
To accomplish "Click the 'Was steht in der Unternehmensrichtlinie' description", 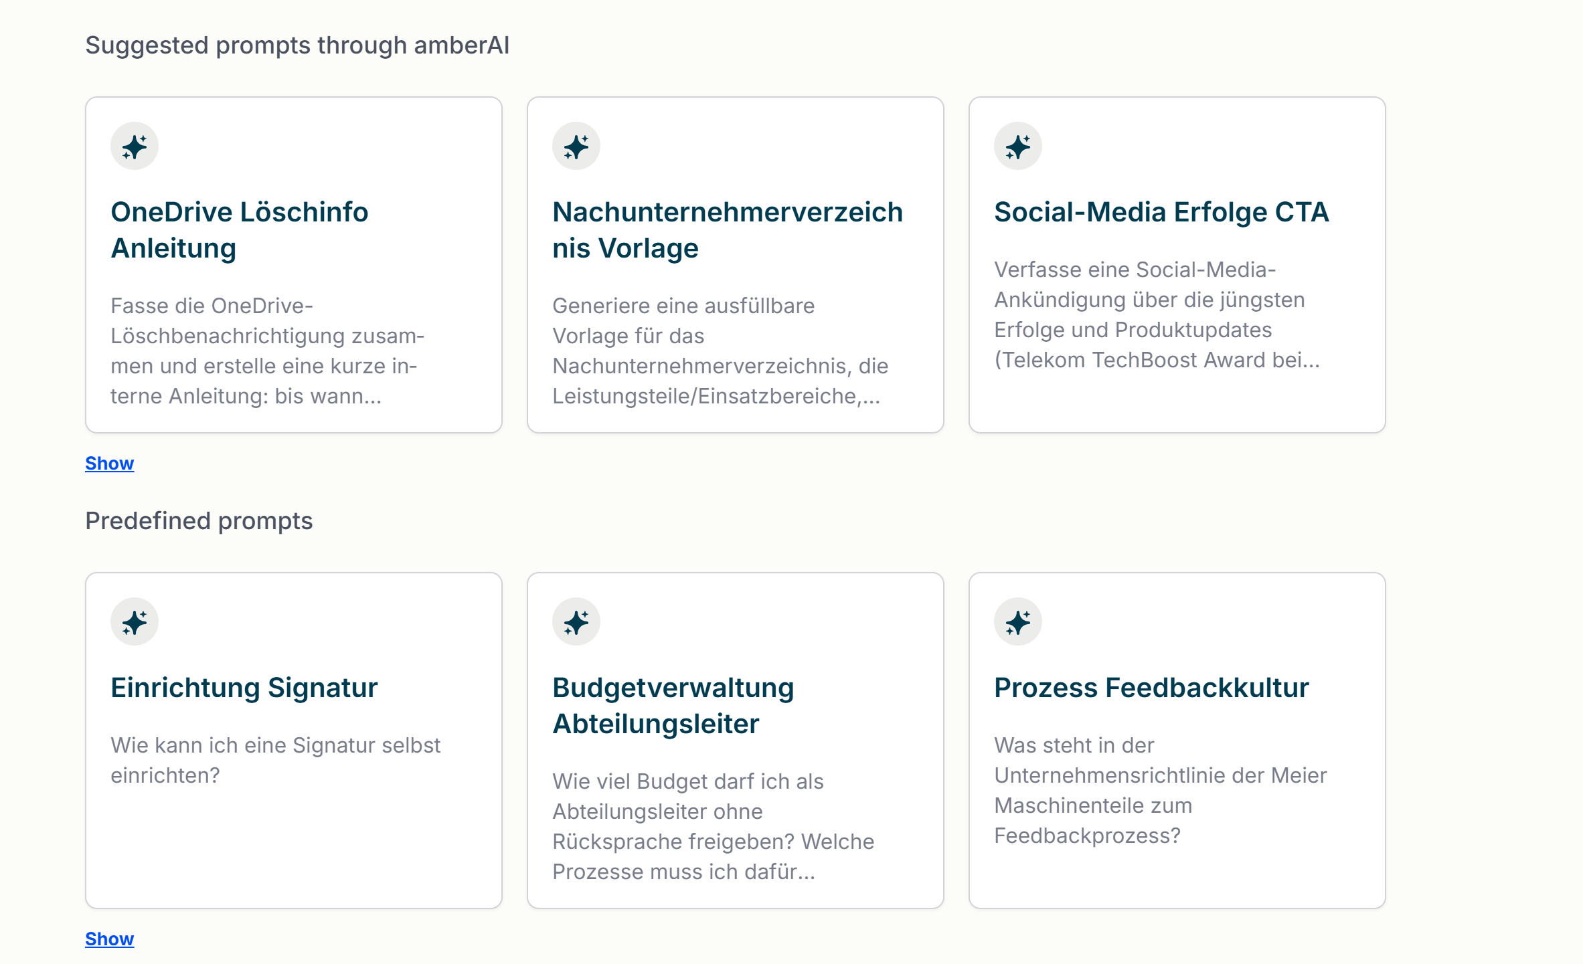I will (1161, 790).
